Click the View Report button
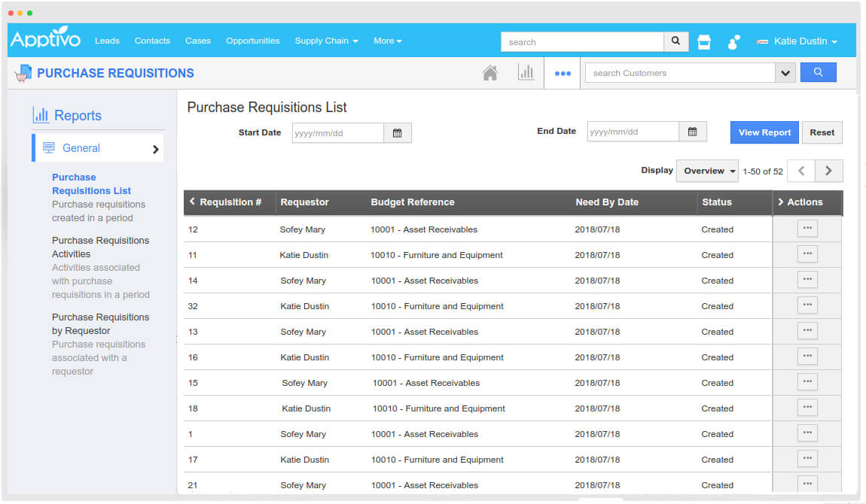Screen dimensions: 866x504 [x=764, y=132]
